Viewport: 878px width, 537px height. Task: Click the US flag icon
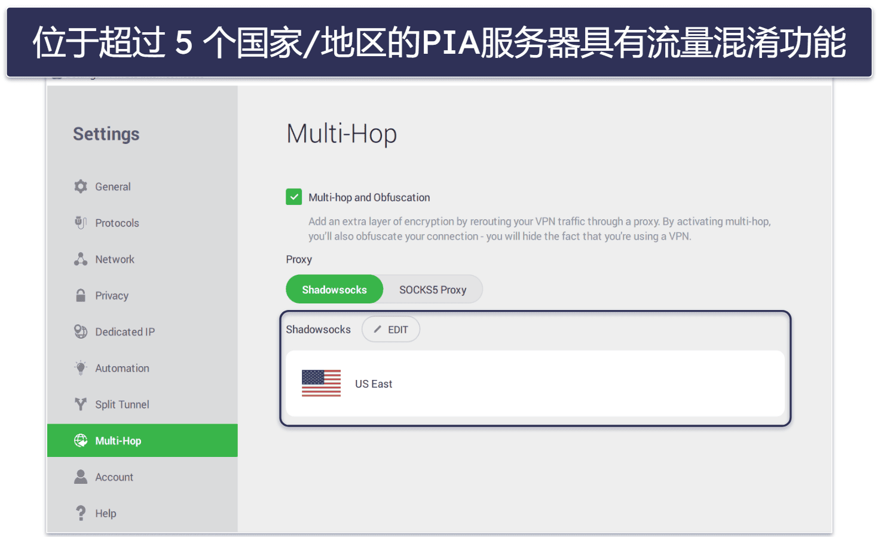[322, 383]
